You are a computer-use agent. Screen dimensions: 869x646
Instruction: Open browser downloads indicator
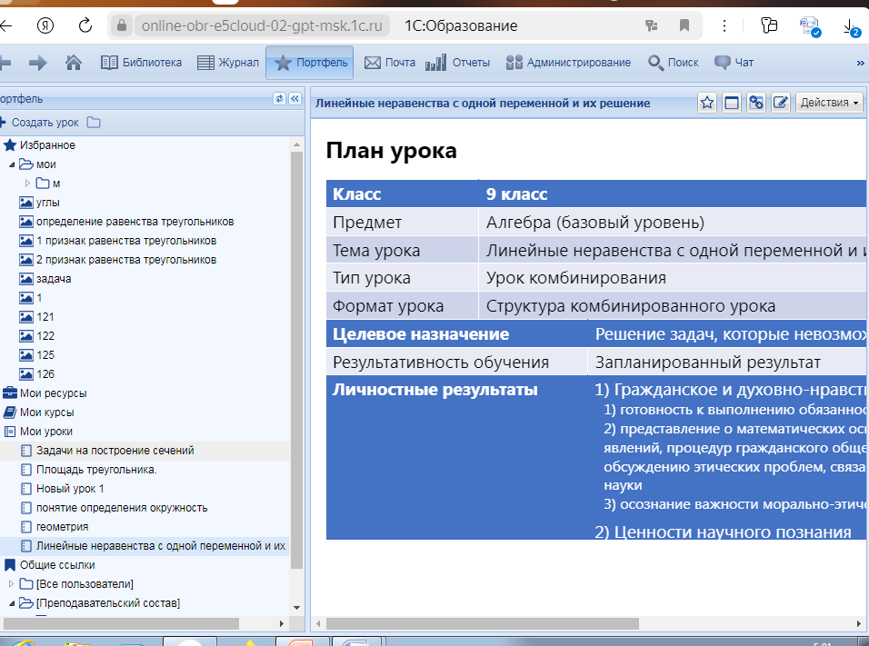[x=851, y=27]
